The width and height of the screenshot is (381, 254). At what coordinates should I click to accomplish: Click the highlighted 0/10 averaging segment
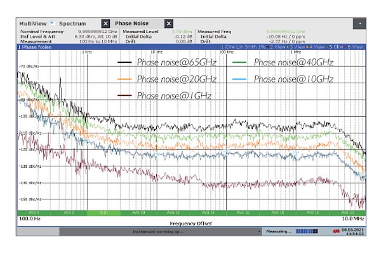pyautogui.click(x=103, y=213)
